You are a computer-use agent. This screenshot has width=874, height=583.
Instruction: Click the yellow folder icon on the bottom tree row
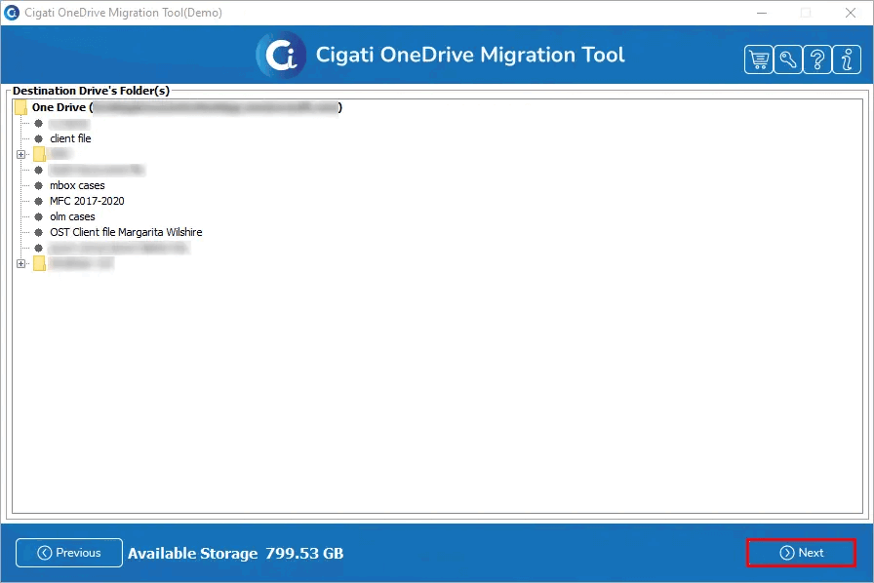pyautogui.click(x=38, y=263)
